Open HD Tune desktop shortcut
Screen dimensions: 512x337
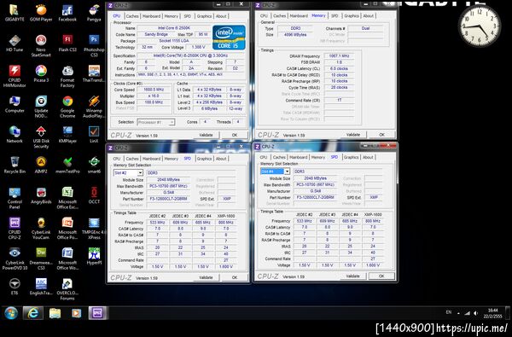(14, 44)
